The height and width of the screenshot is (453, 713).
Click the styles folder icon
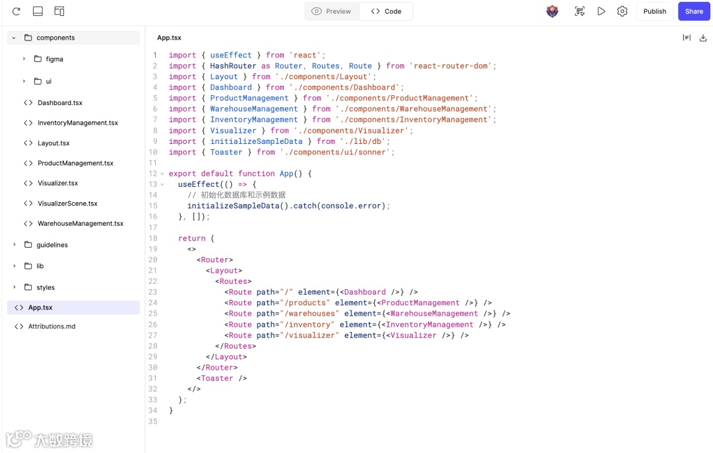pos(28,287)
